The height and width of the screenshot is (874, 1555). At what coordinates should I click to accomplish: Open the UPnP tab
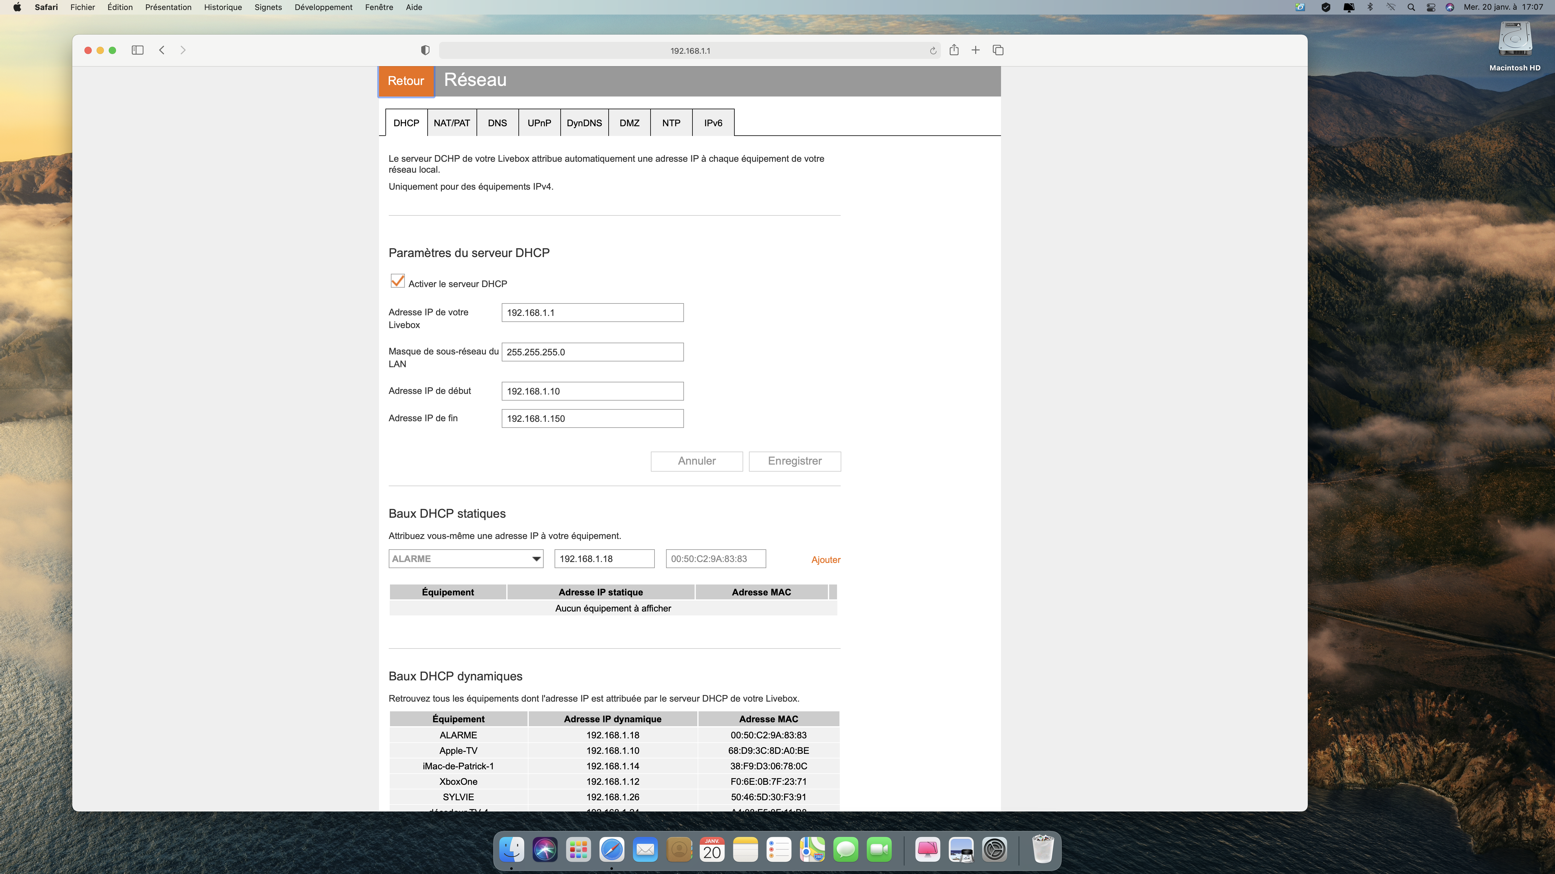pos(539,122)
